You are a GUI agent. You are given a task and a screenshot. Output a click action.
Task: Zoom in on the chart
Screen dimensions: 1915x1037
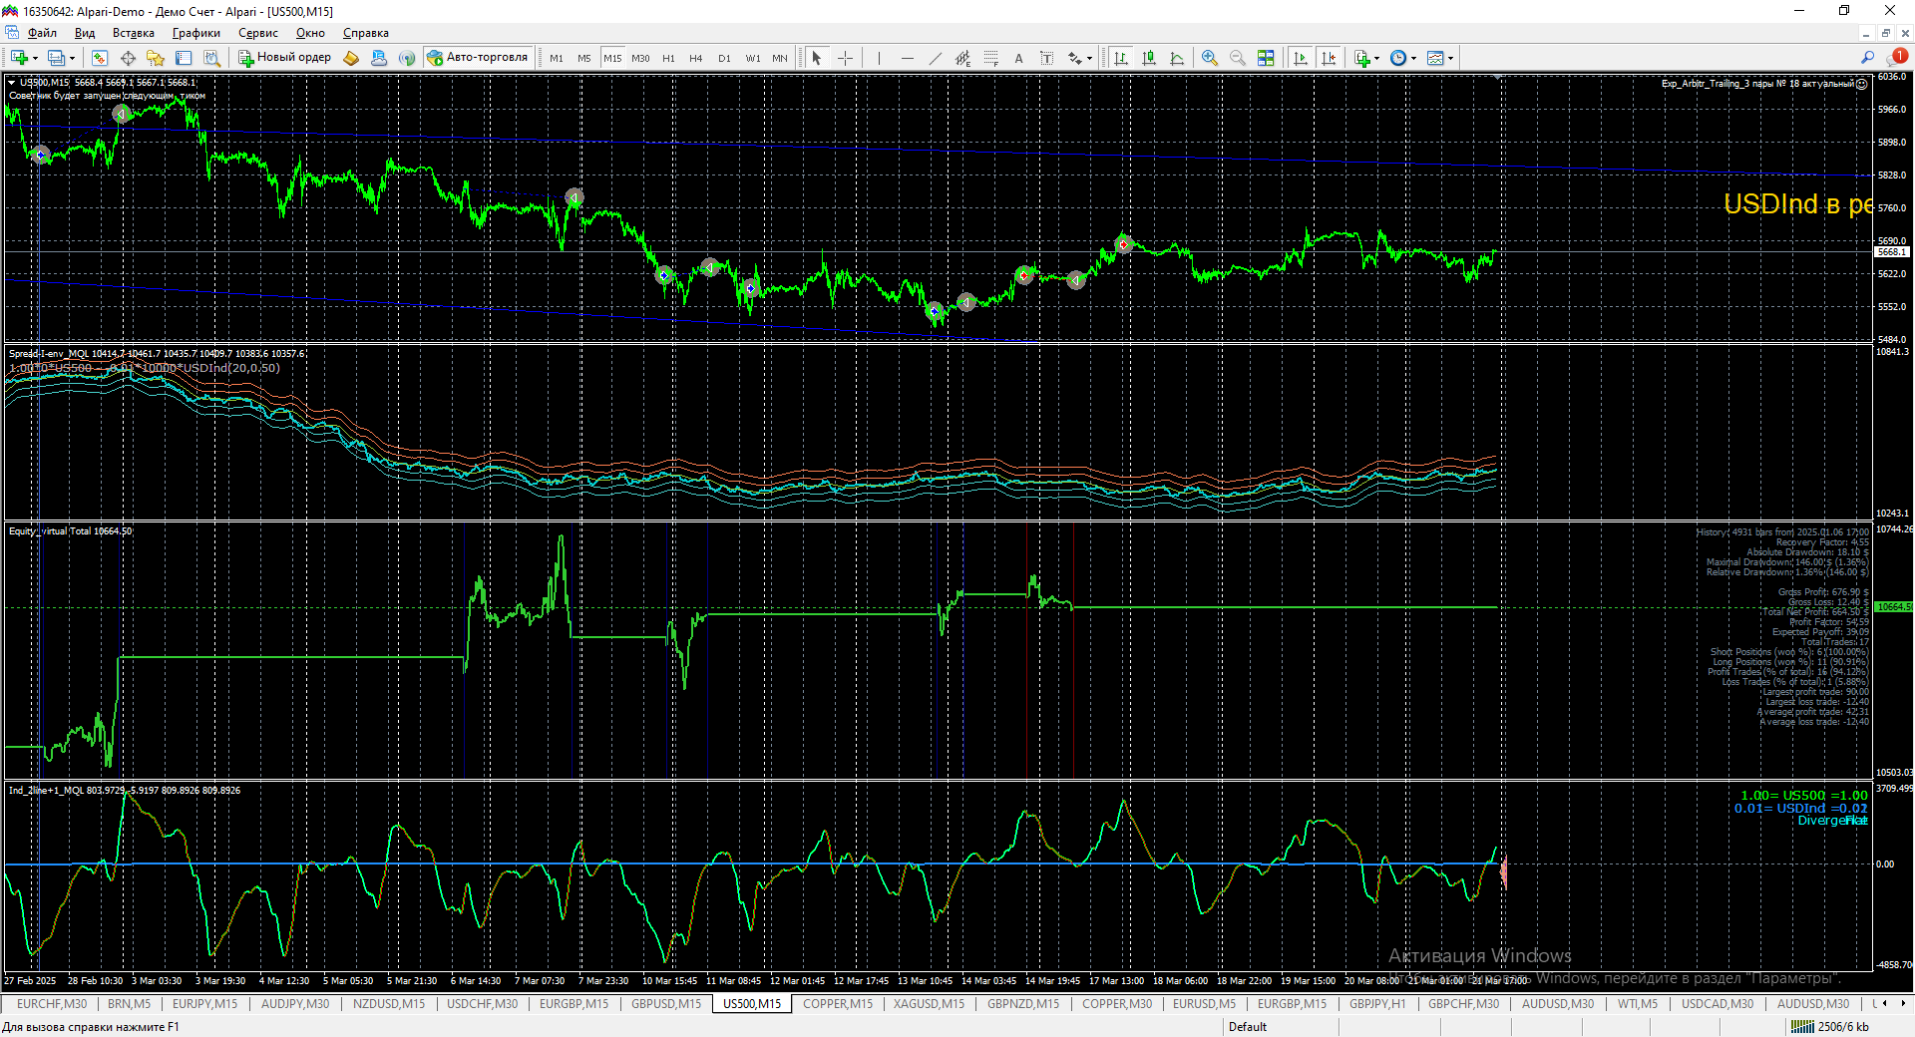(x=1210, y=58)
